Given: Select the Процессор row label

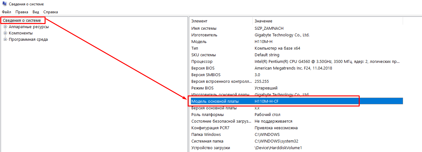Looking at the screenshot, I should click(x=202, y=62).
